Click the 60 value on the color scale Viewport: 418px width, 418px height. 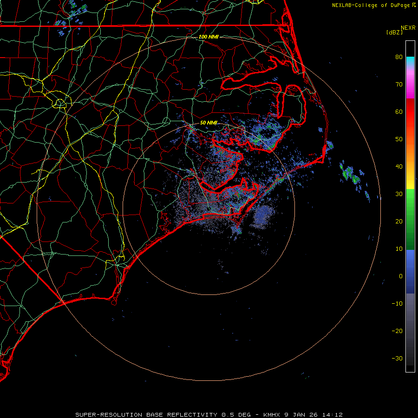coord(399,111)
